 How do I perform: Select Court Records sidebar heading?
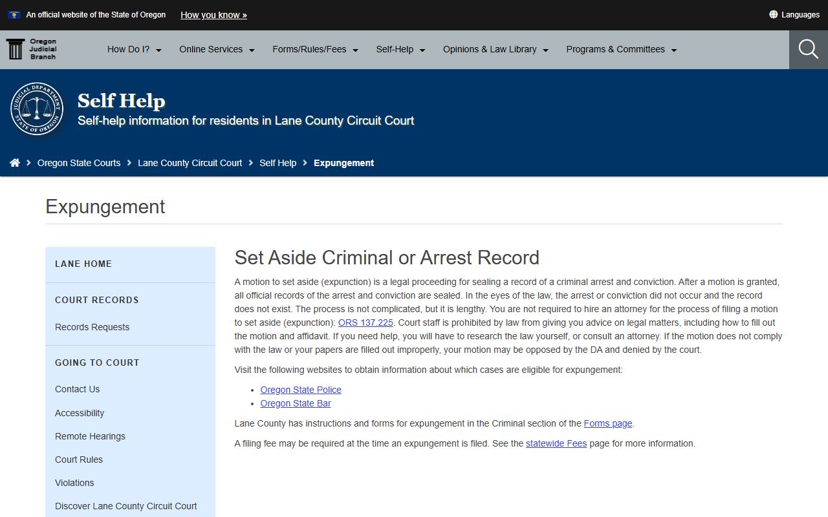click(x=97, y=300)
